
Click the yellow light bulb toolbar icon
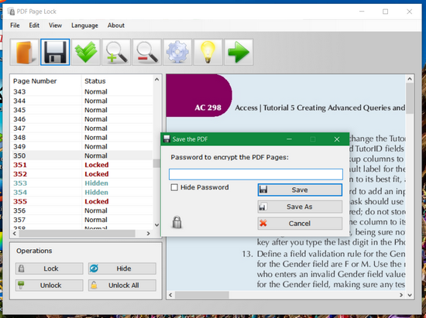(x=208, y=52)
